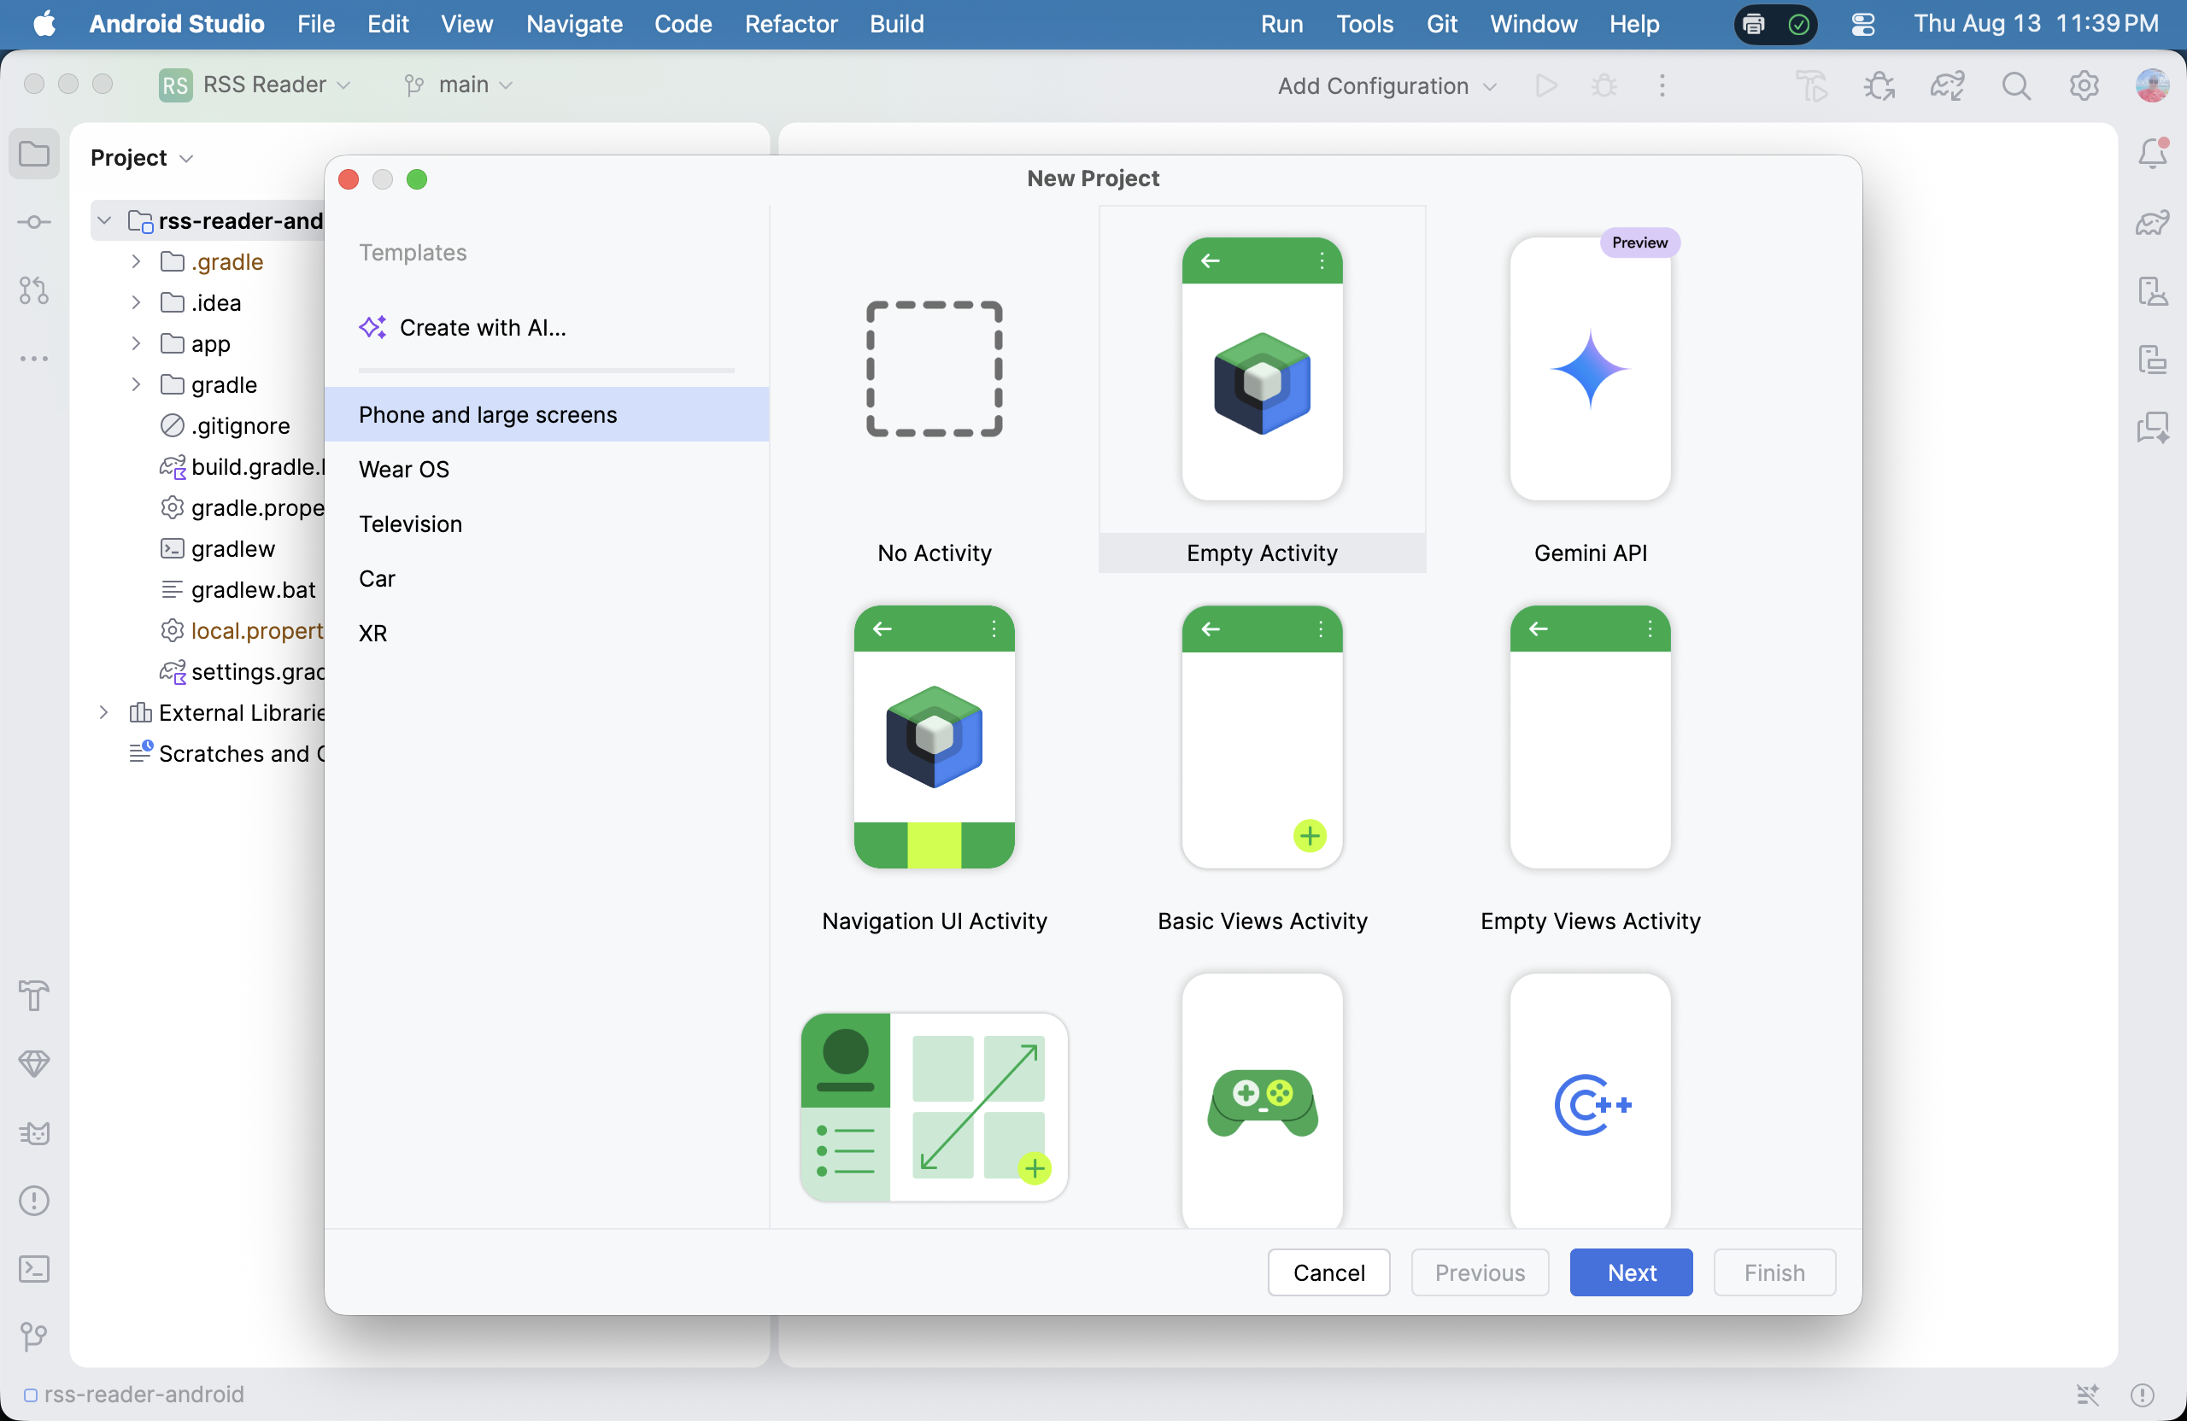The height and width of the screenshot is (1421, 2187).
Task: Open the Add Configuration dropdown
Action: [x=1387, y=85]
